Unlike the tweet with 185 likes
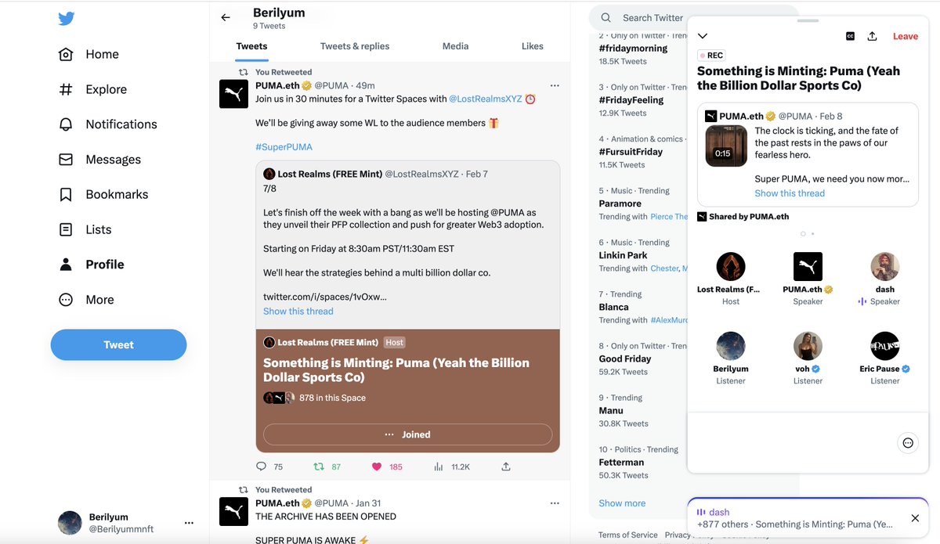Screen dimensions: 940x544 point(377,467)
